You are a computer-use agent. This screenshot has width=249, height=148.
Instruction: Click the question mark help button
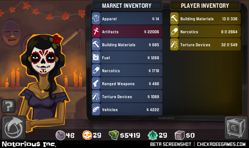point(9,106)
